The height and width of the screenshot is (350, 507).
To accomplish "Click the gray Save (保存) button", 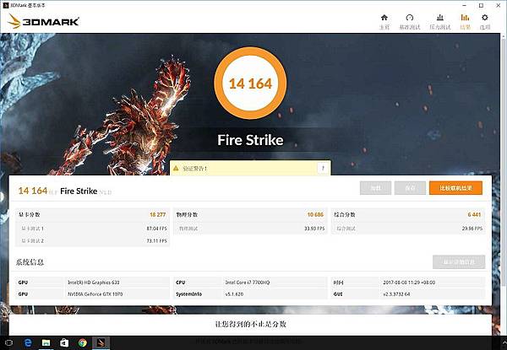I will (x=410, y=188).
